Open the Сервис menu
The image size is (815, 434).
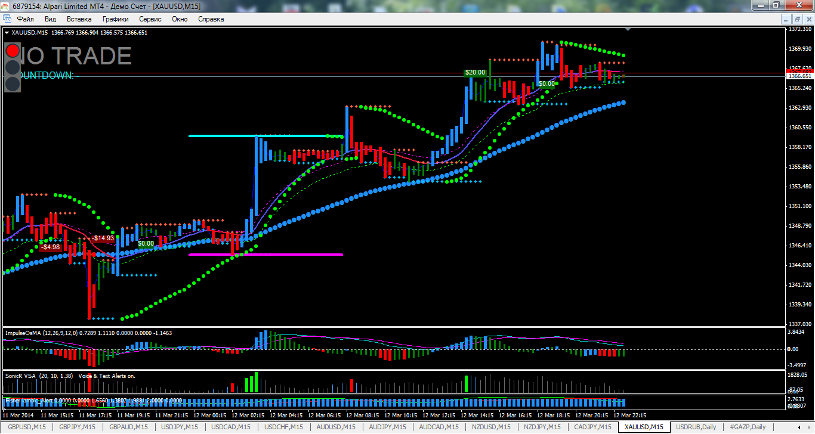[150, 19]
